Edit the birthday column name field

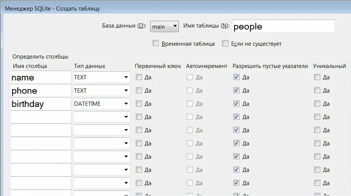point(41,104)
